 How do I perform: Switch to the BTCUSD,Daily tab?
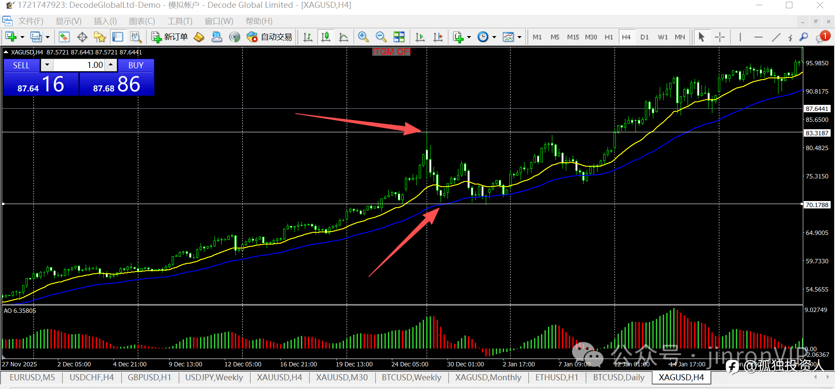[619, 377]
